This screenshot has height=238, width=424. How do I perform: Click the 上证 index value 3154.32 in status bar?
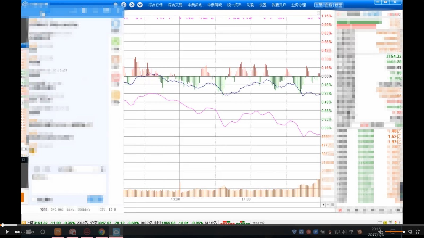click(41, 223)
